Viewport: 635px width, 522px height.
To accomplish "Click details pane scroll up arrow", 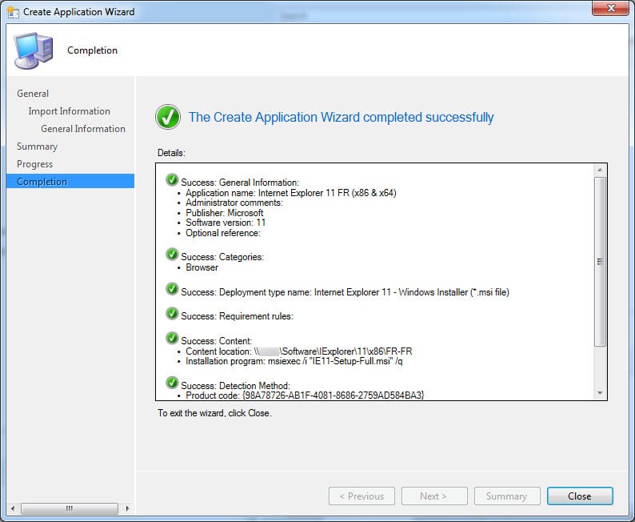I will pos(600,170).
